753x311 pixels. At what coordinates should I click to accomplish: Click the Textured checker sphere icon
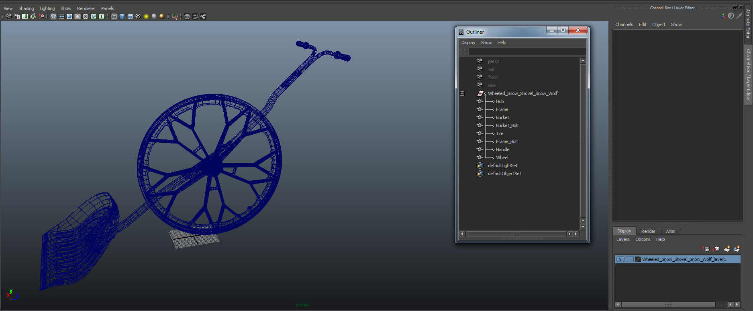coord(138,16)
